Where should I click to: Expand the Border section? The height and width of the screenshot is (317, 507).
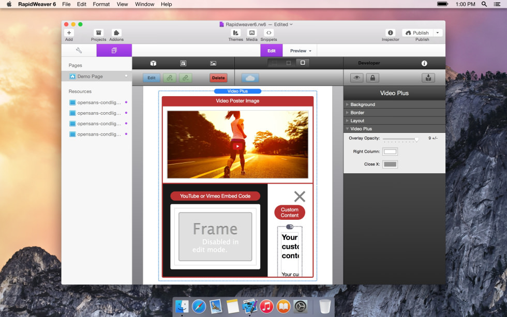point(394,112)
